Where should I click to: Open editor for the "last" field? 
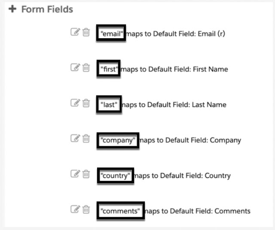coord(76,103)
